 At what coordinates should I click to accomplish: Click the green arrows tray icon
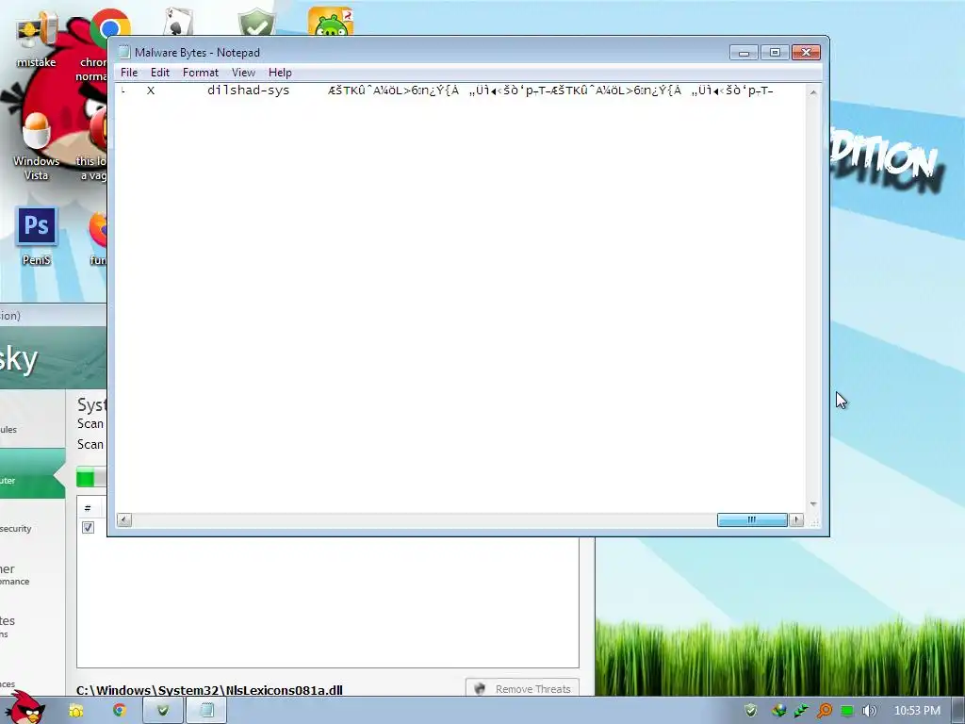(x=801, y=711)
